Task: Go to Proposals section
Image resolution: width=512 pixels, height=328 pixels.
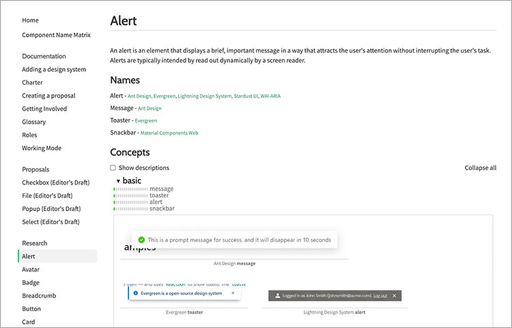Action: [35, 169]
